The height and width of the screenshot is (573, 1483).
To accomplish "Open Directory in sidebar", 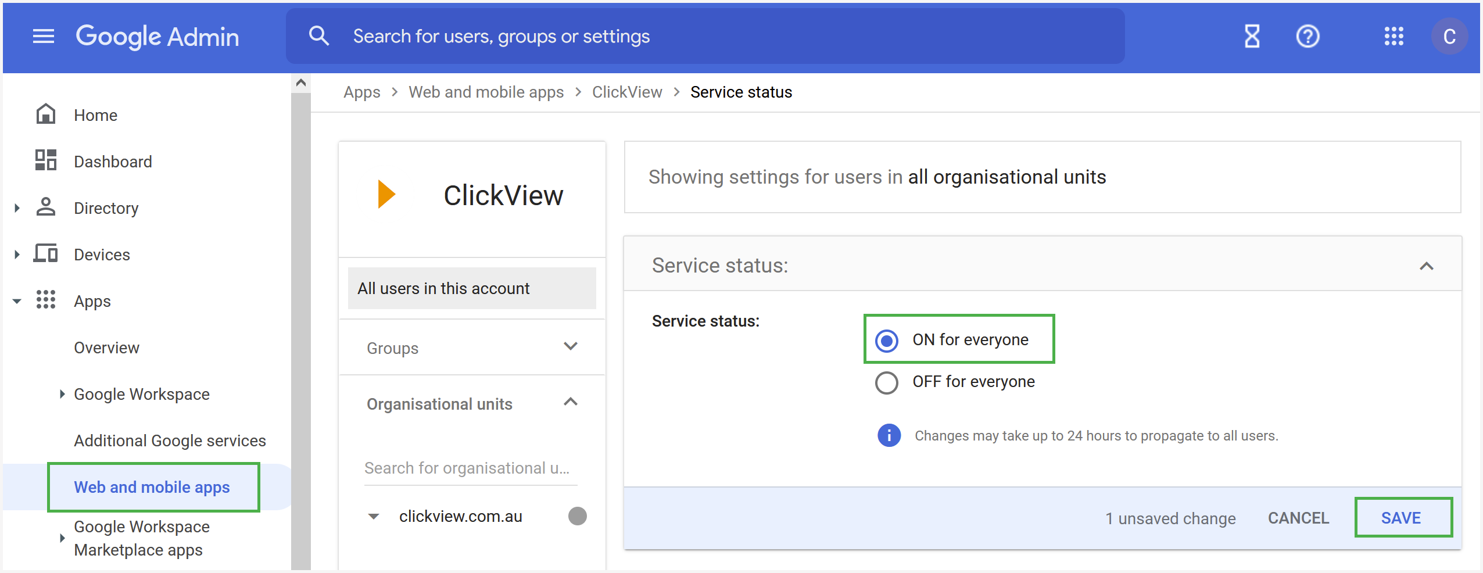I will 106,208.
